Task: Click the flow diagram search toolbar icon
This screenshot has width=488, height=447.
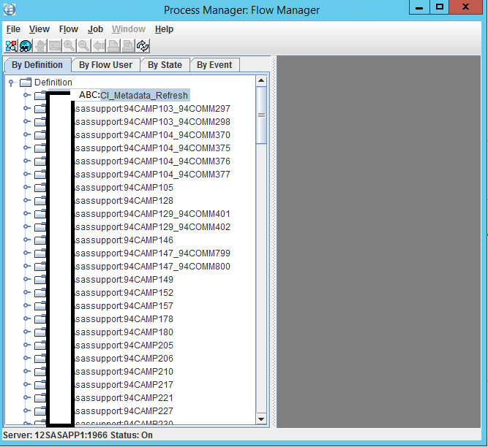Action: click(11, 46)
